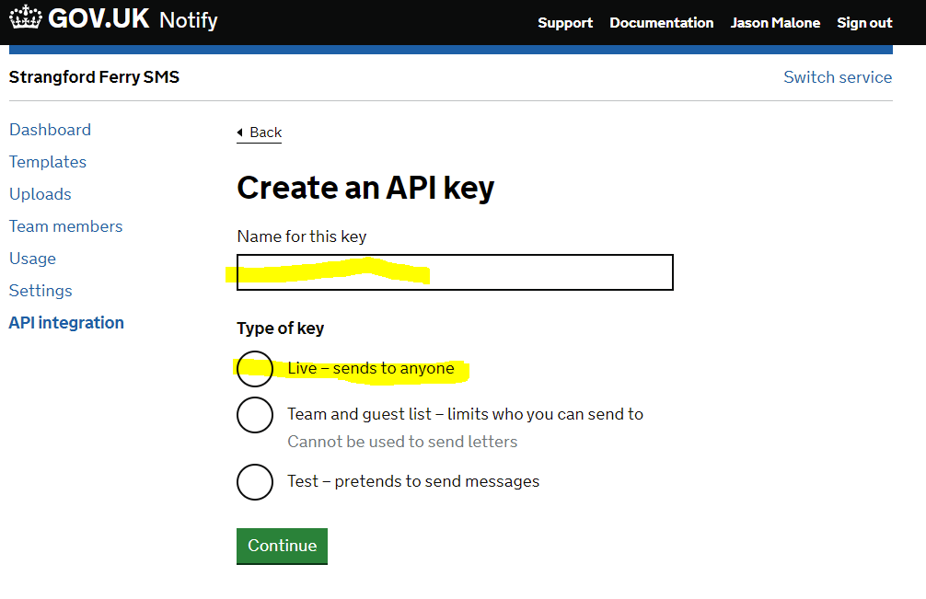Image resolution: width=926 pixels, height=599 pixels.
Task: Open the API integration section
Action: (x=65, y=323)
